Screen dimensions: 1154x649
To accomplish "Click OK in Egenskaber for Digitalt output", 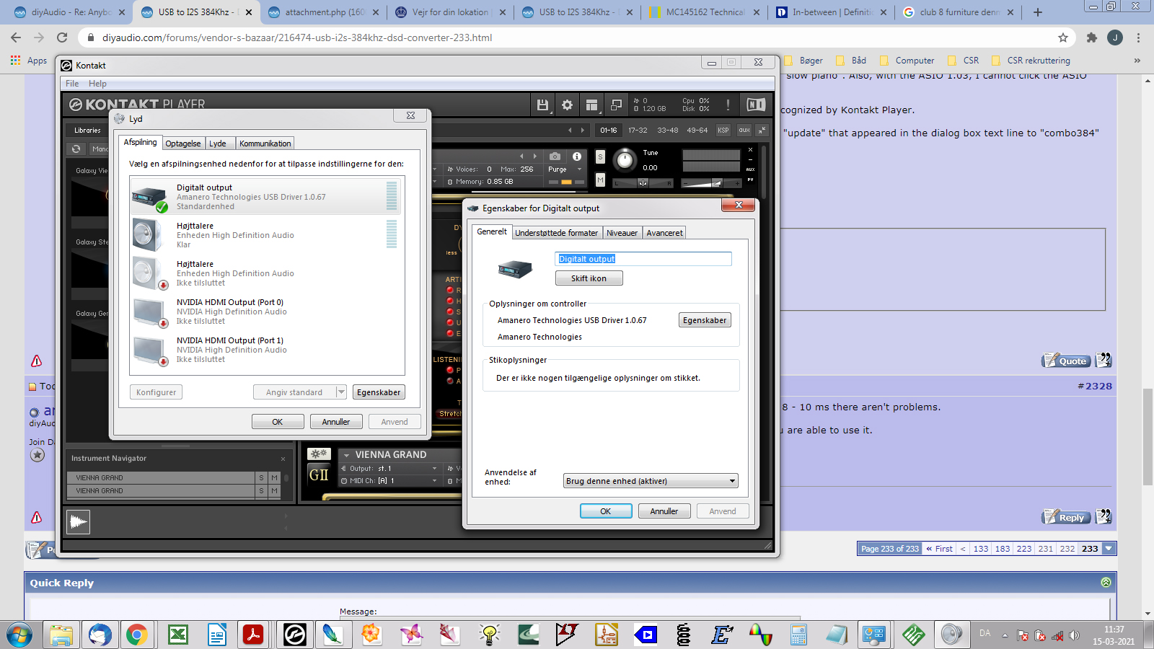I will tap(606, 511).
